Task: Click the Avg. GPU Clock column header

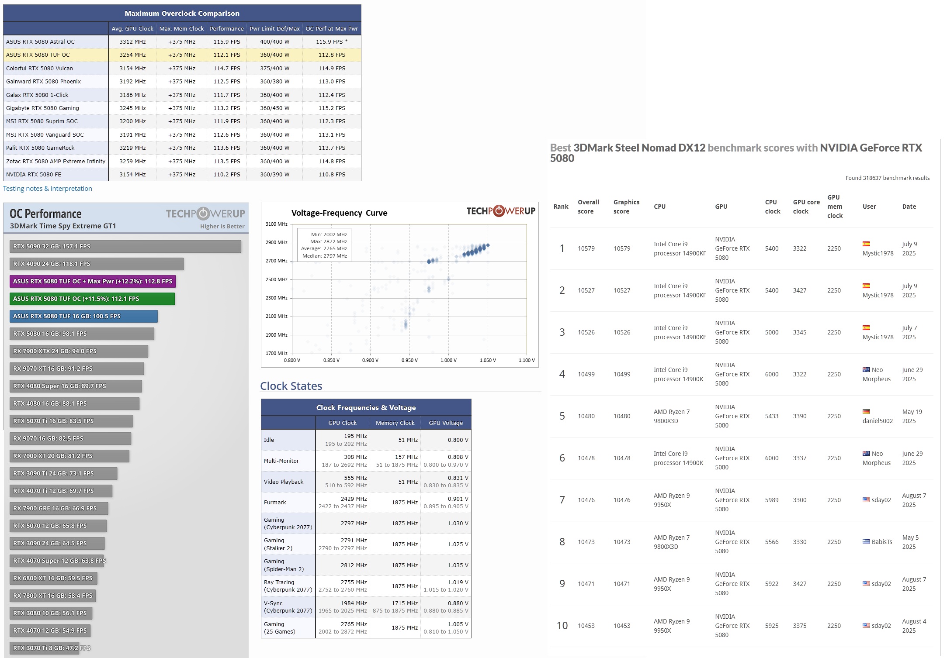Action: [x=132, y=28]
